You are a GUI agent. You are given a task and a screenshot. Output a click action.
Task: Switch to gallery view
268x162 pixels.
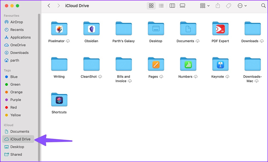coord(183,6)
